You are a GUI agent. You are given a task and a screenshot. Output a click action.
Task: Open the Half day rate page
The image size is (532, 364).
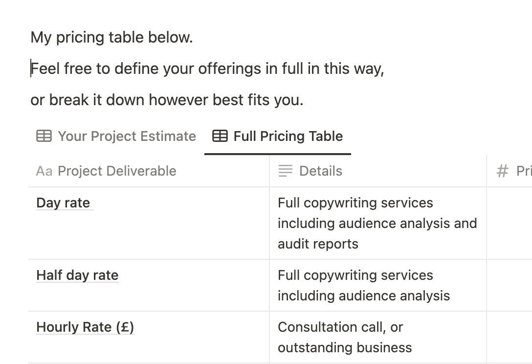click(x=77, y=275)
